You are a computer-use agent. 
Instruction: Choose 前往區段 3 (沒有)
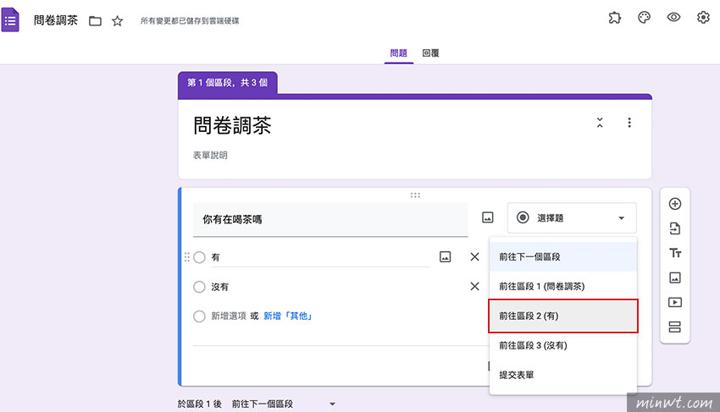(563, 345)
